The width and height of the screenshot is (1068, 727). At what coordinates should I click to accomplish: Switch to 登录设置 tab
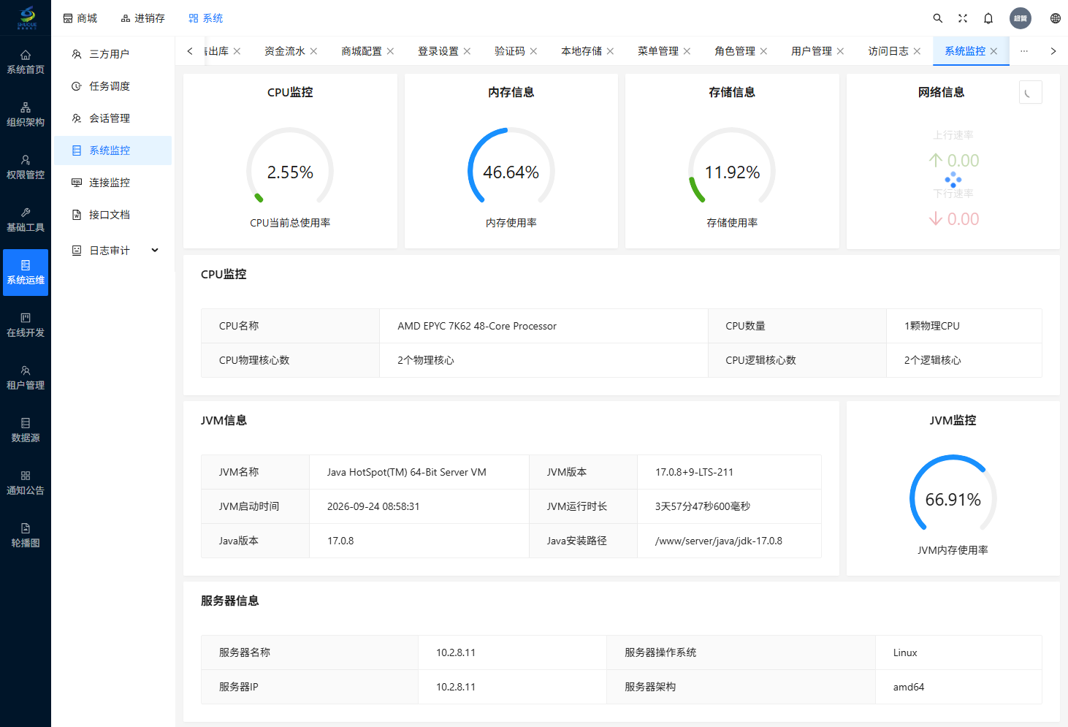tap(438, 51)
